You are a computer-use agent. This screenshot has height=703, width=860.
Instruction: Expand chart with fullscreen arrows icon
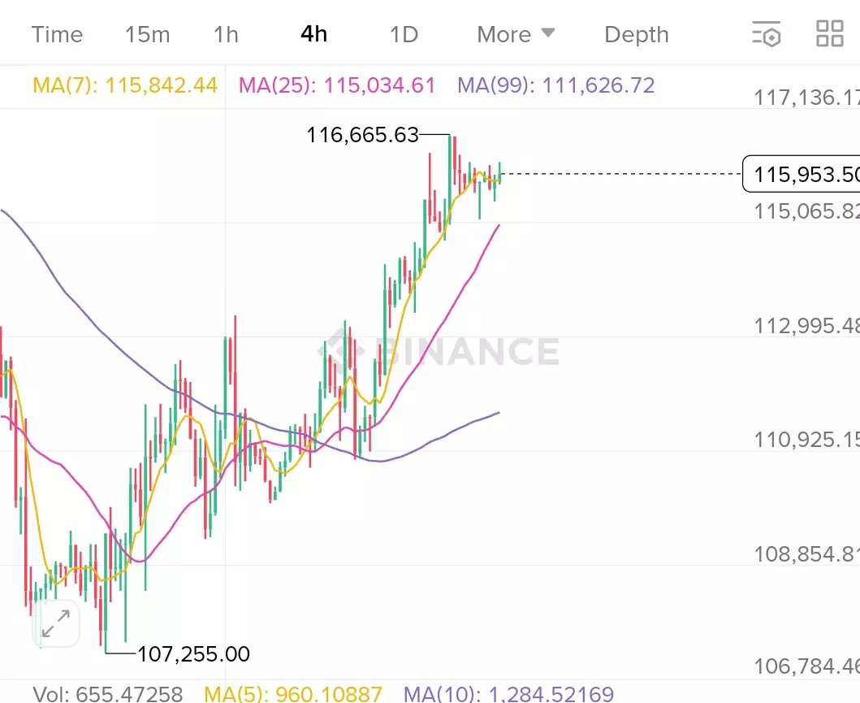click(56, 623)
